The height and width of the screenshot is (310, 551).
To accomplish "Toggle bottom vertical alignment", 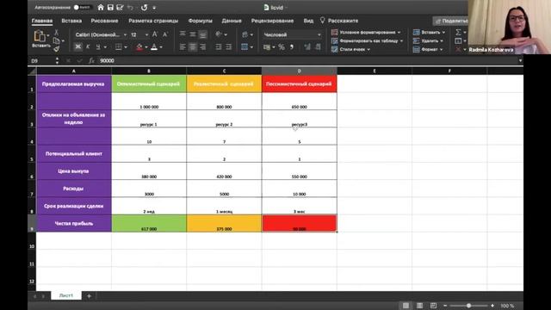I will (203, 34).
